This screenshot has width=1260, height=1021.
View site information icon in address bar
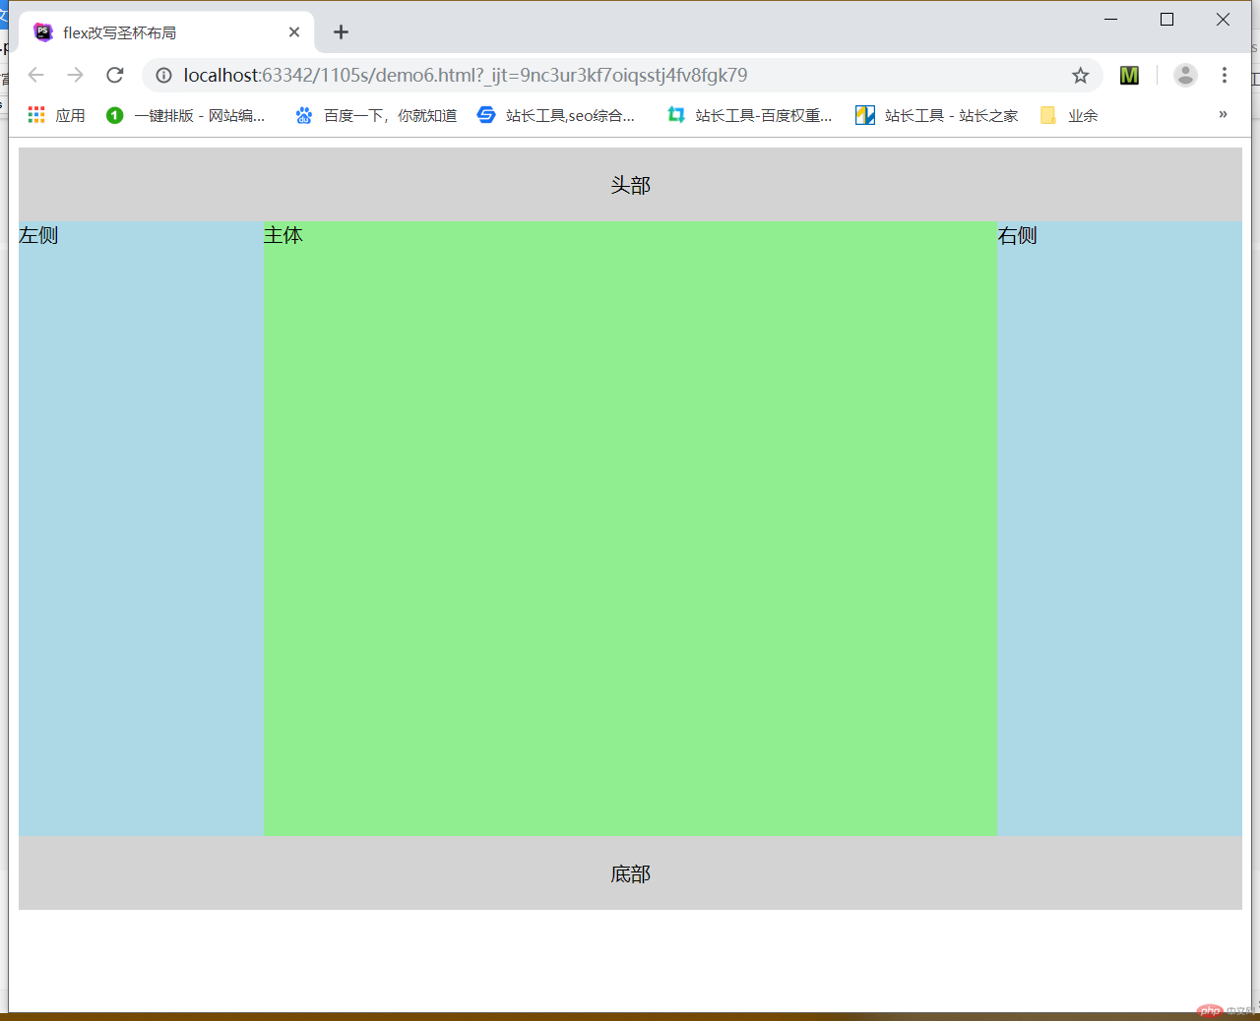(x=164, y=76)
